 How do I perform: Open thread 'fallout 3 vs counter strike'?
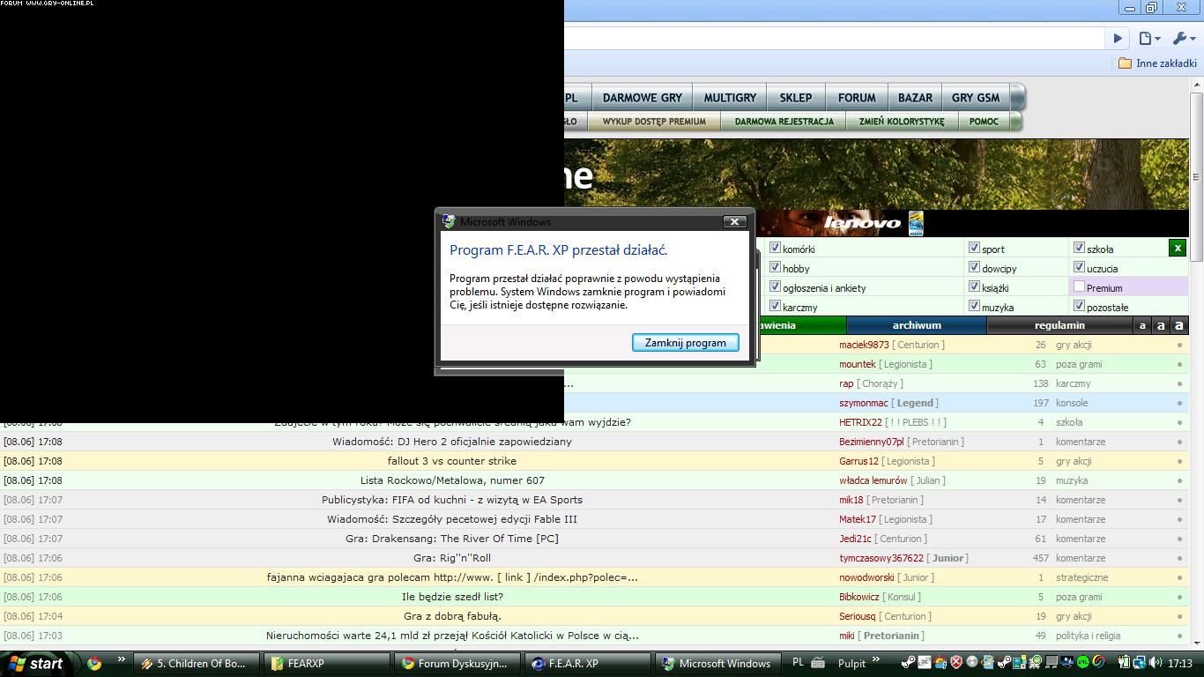452,461
